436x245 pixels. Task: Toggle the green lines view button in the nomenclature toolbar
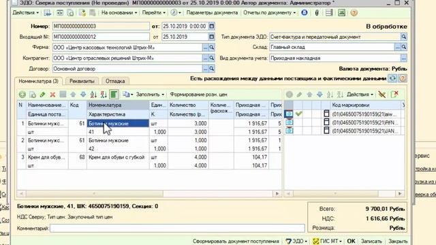114,95
